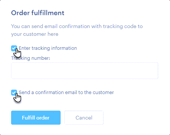
Task: Select the Order fulfillment heading
Action: point(38,13)
